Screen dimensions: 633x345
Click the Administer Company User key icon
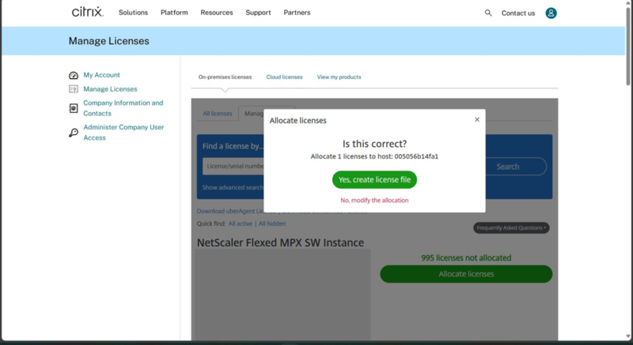click(x=74, y=133)
